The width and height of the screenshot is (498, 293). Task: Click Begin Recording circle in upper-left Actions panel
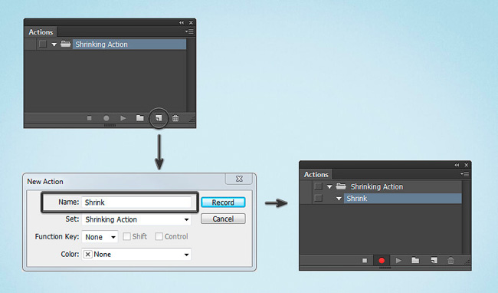pyautogui.click(x=106, y=118)
